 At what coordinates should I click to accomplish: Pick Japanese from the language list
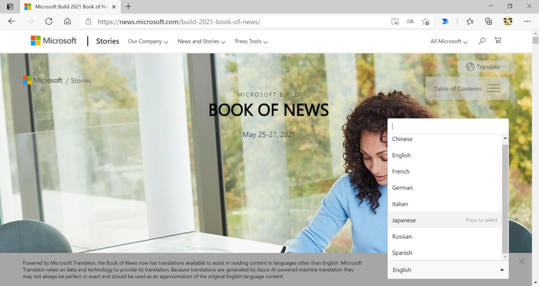pos(445,220)
